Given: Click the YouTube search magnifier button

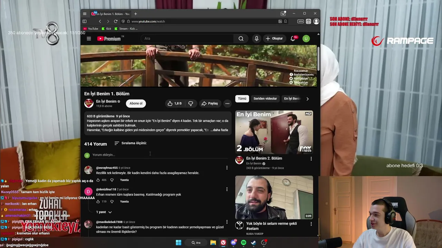Looking at the screenshot, I should (241, 39).
